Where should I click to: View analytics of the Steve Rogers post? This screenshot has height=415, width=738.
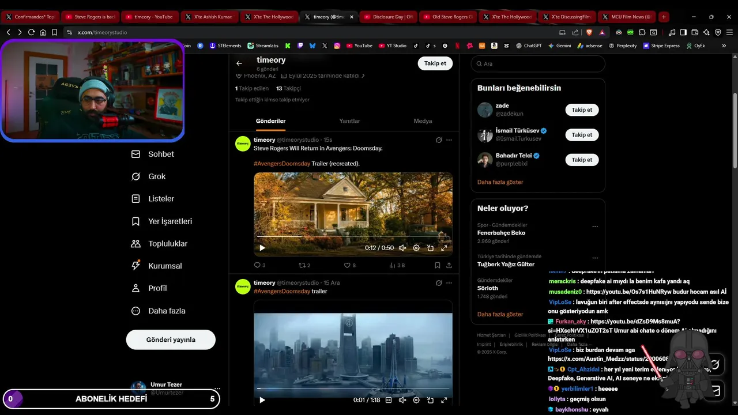pos(397,265)
